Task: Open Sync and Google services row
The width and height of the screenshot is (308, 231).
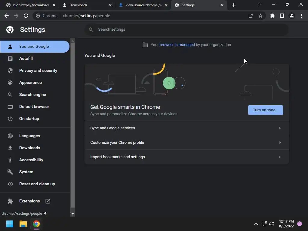Action: click(186, 128)
